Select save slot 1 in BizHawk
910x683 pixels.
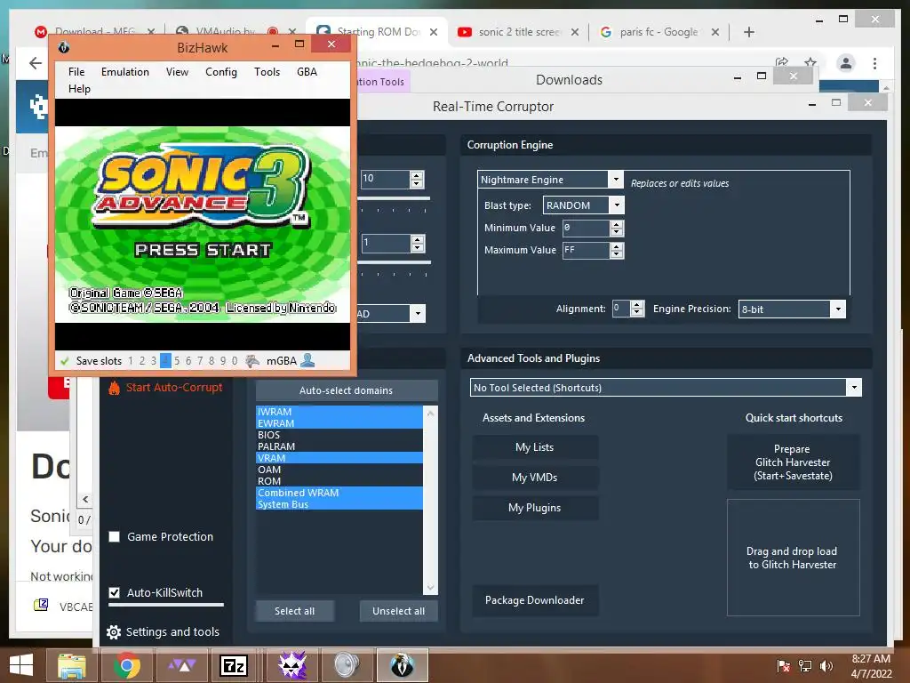click(x=131, y=361)
